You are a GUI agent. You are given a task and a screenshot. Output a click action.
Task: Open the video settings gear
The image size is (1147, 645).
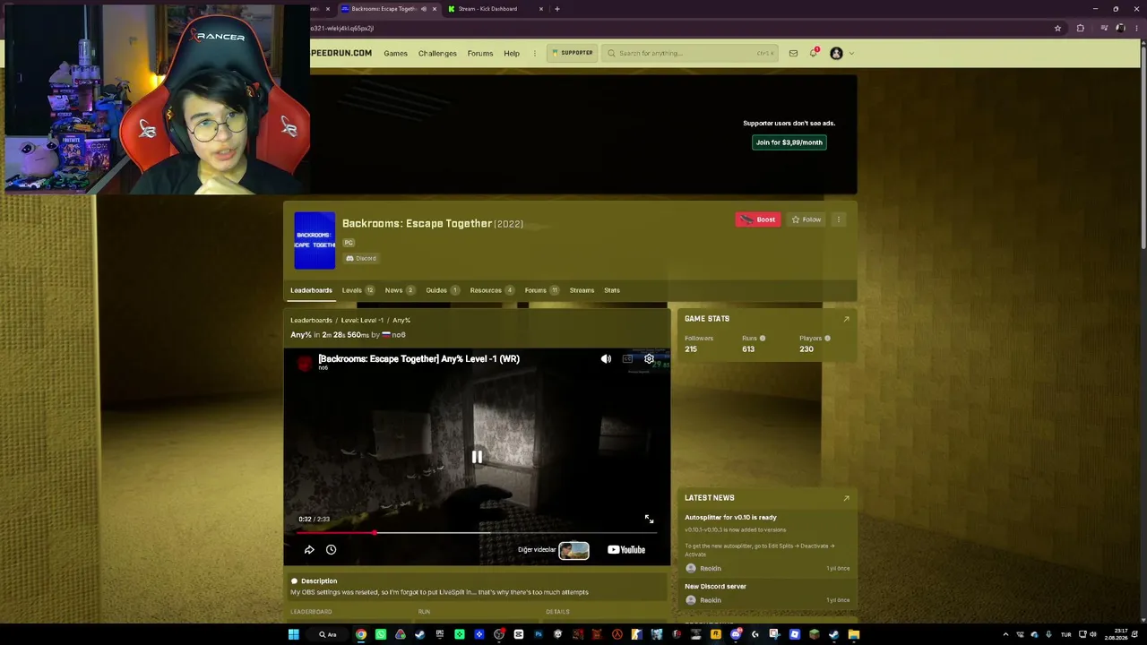[x=649, y=359]
